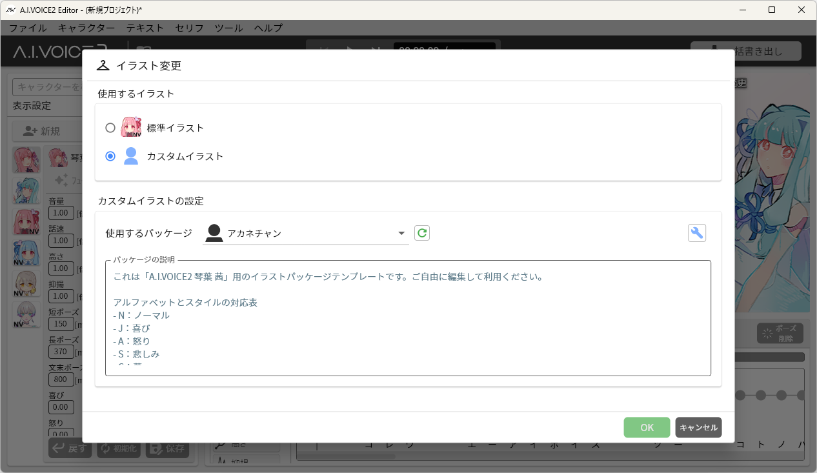Screen dimensions: 817x473
Task: Click the 標準イラスト character thumbnail icon
Action: tap(131, 128)
